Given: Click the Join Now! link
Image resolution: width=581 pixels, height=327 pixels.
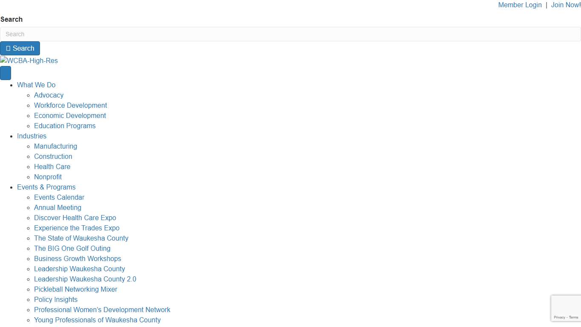Looking at the screenshot, I should (x=565, y=5).
